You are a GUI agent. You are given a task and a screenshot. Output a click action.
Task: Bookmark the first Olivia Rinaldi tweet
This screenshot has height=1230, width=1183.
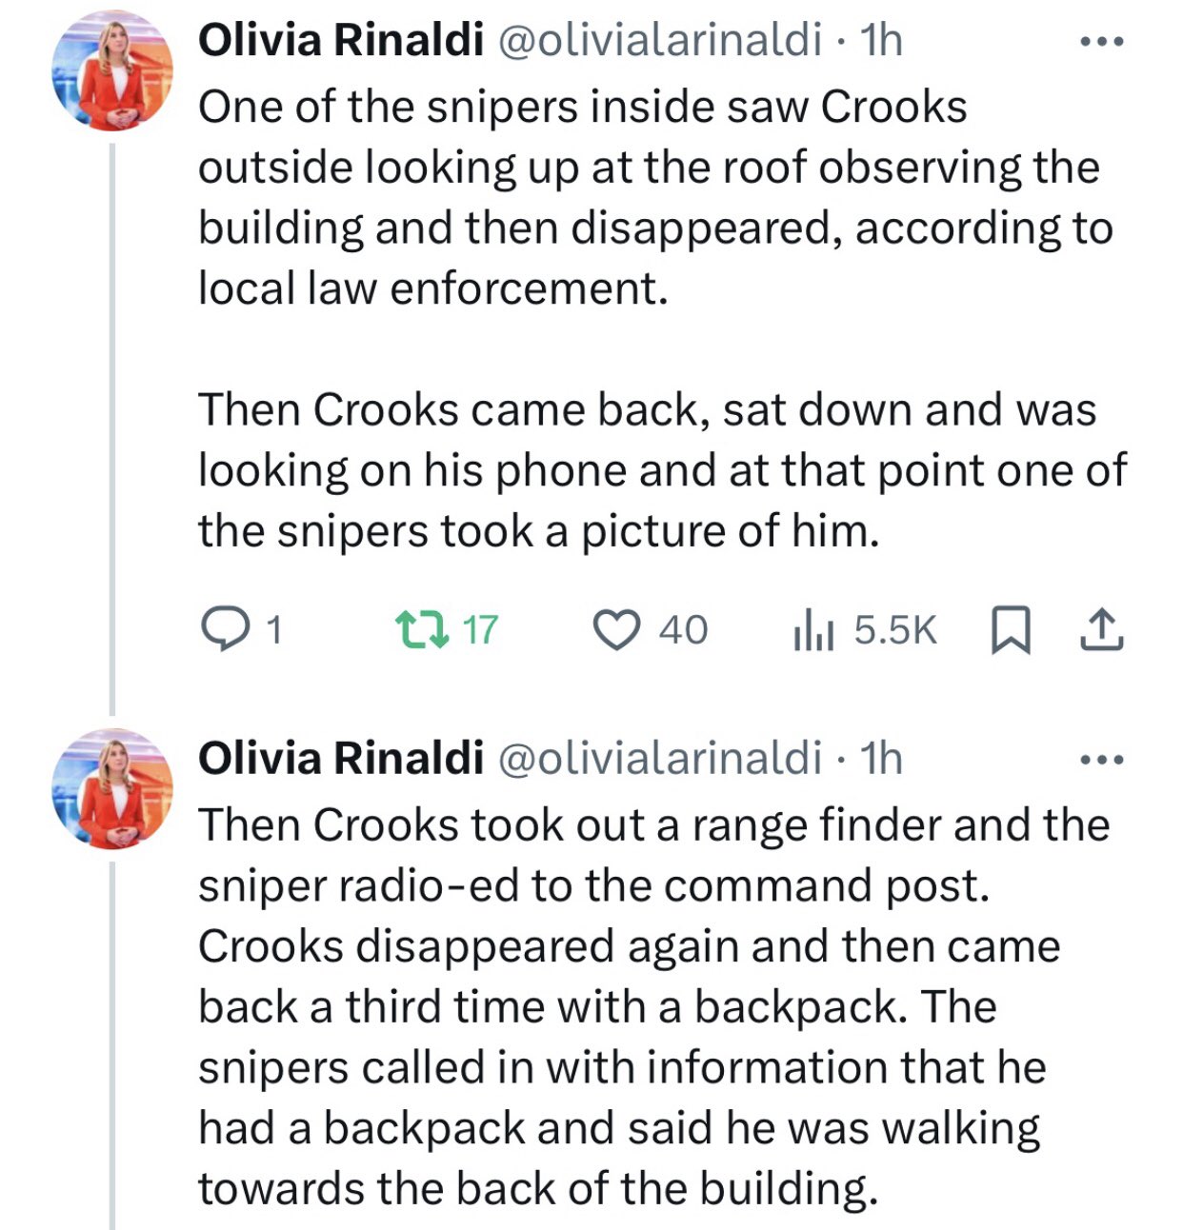click(1011, 630)
